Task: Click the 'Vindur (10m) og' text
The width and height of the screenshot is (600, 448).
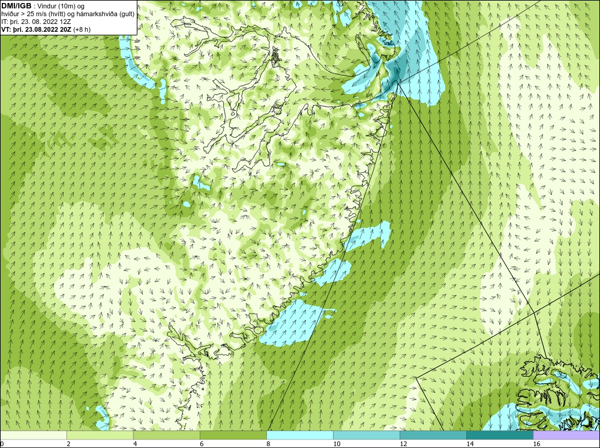Action: tap(62, 6)
